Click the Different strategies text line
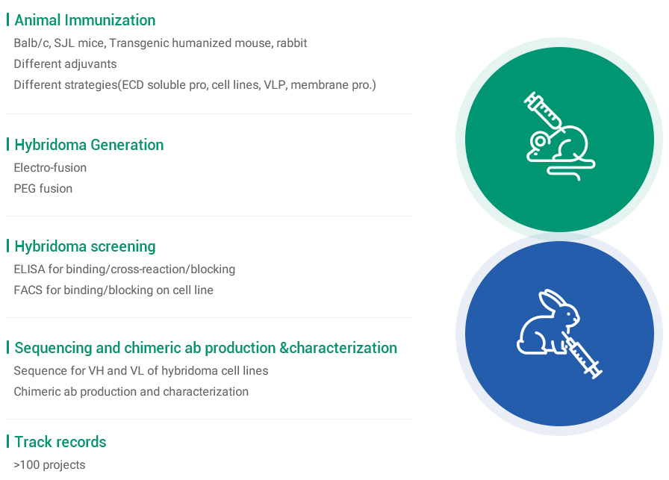Viewport: 669px width, 480px height. 195,85
